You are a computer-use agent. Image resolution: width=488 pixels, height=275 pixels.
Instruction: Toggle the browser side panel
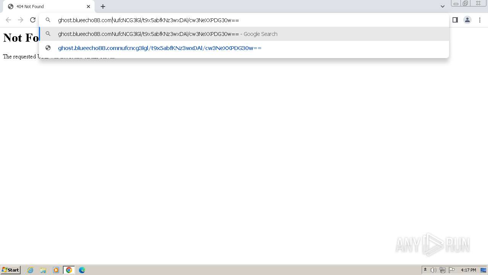click(455, 20)
